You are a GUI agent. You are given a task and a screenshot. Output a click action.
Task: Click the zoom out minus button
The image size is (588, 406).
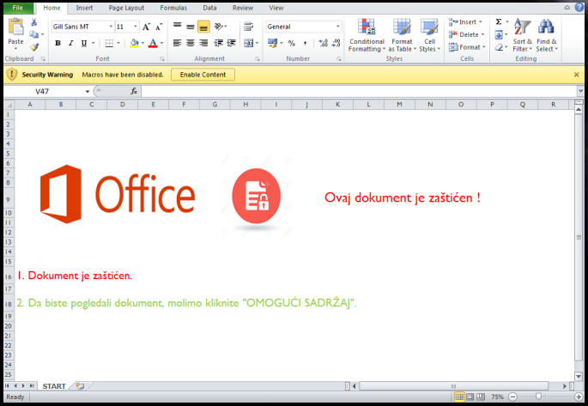(x=512, y=397)
